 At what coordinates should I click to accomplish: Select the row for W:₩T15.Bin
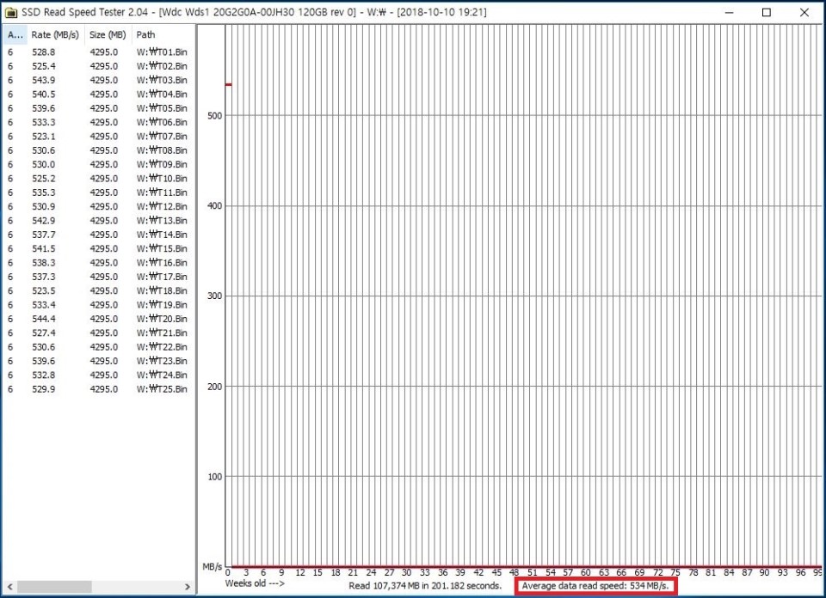click(98, 249)
